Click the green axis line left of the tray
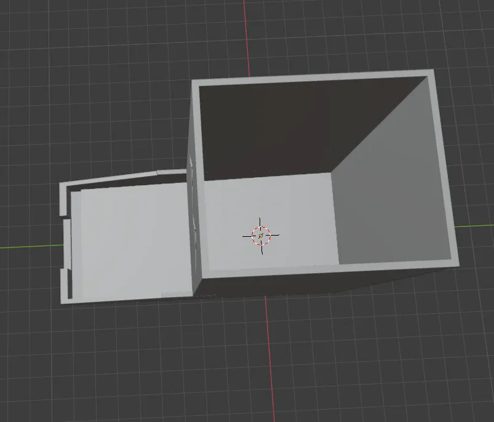This screenshot has height=422, width=494. 31,247
